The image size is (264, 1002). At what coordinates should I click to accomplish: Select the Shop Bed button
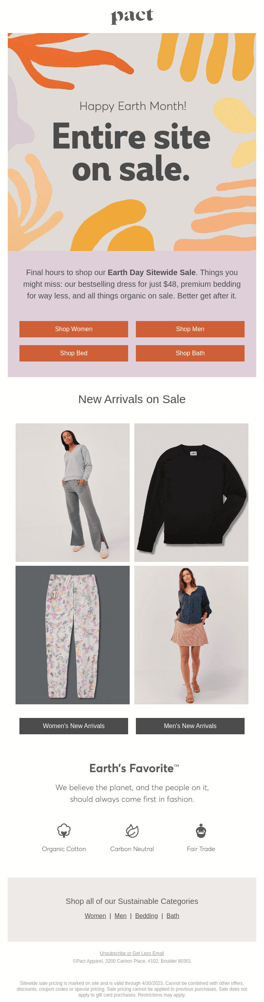[x=74, y=353]
